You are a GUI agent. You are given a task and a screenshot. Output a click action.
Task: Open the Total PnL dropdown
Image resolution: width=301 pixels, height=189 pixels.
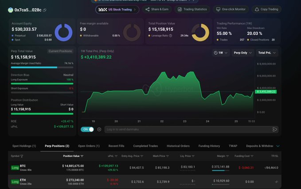coord(267,53)
